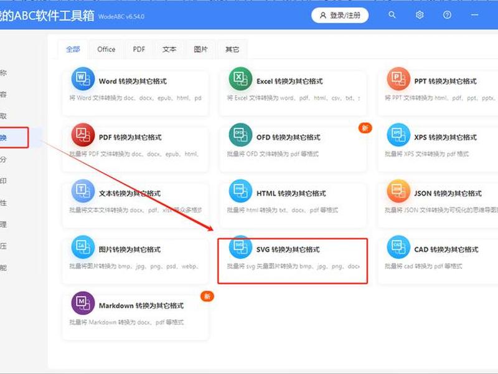This screenshot has height=374, width=498.
Task: Click the PDF conversion icon
Action: coord(83,135)
